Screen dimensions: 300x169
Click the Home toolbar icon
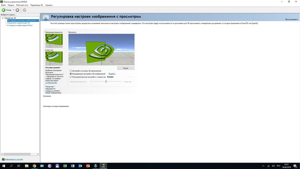[24, 10]
